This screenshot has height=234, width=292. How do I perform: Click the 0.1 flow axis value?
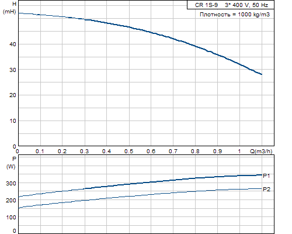pos(40,152)
